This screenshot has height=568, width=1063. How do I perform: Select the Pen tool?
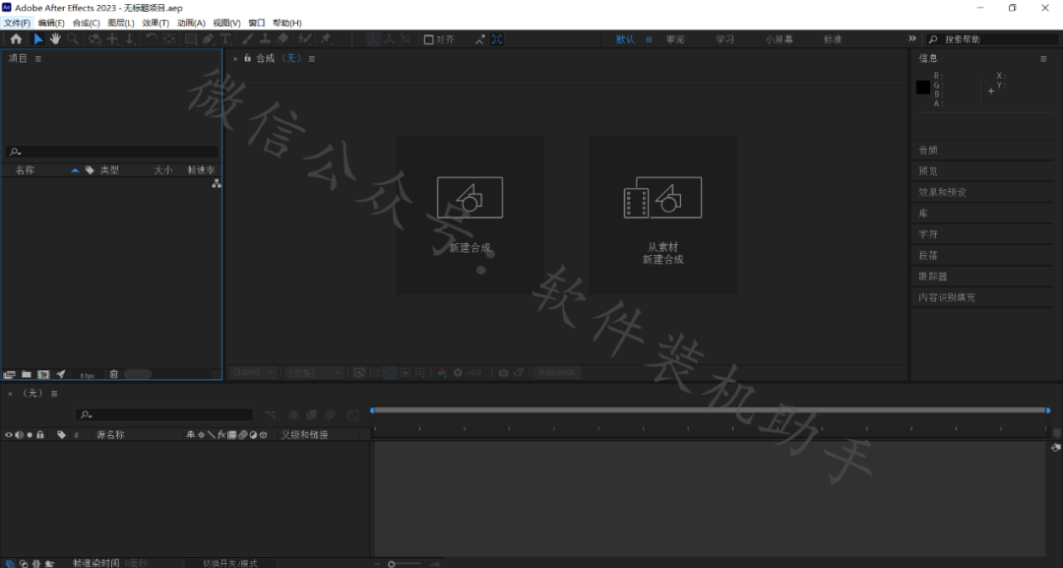click(209, 38)
